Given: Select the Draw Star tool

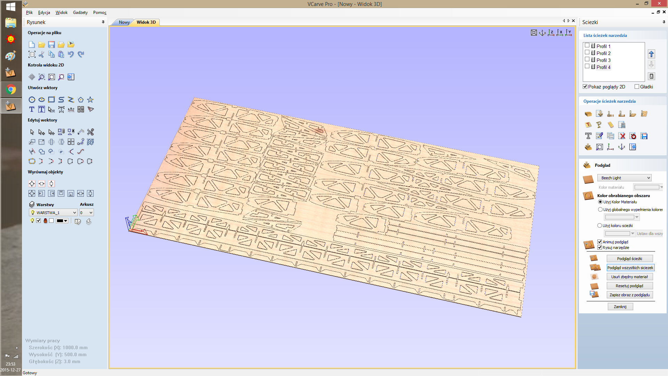Looking at the screenshot, I should [x=90, y=100].
